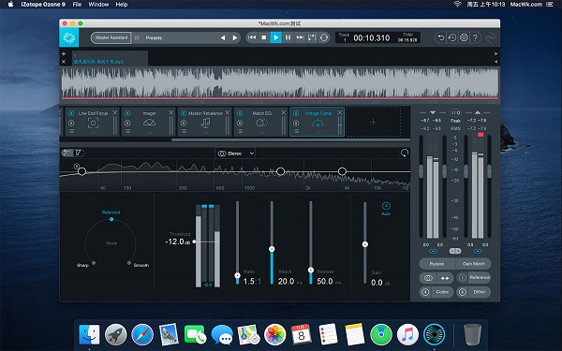Click the Bypass button

coord(436,264)
